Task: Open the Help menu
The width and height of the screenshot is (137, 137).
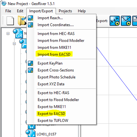Action: 82,11
